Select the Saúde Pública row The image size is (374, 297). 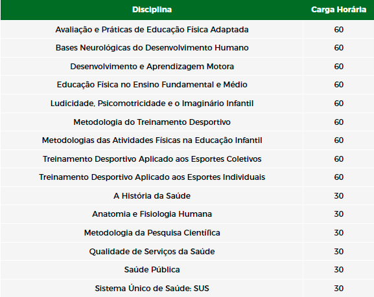tap(187, 270)
